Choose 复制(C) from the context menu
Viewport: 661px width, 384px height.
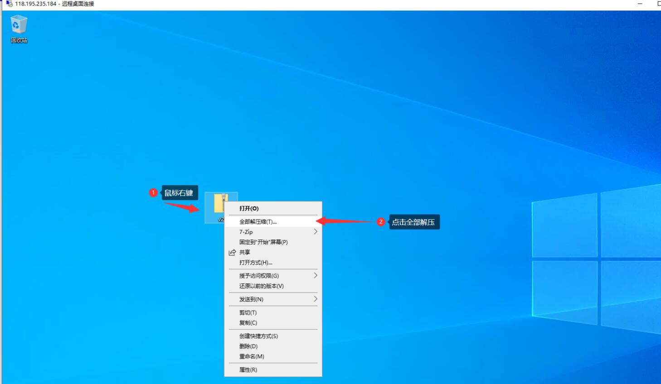point(273,323)
